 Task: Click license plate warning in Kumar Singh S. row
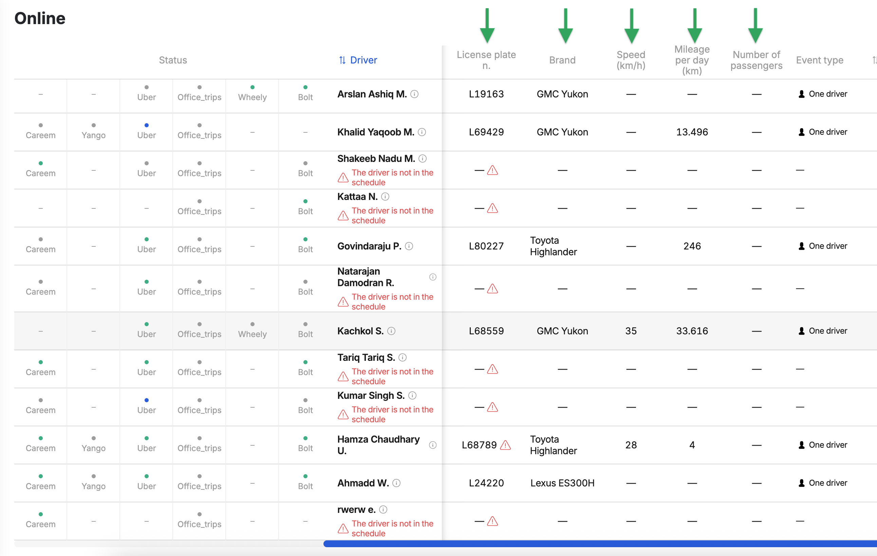492,407
